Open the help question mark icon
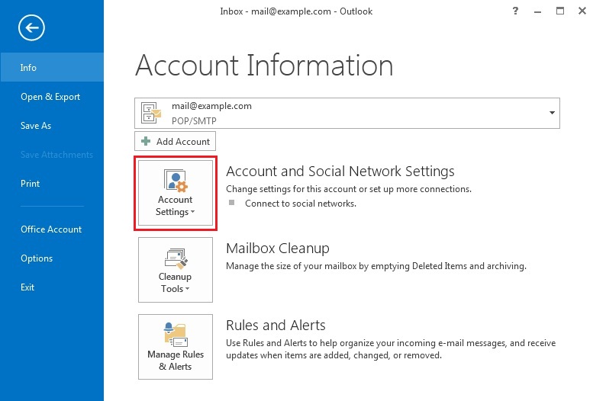593x401 pixels. click(515, 11)
